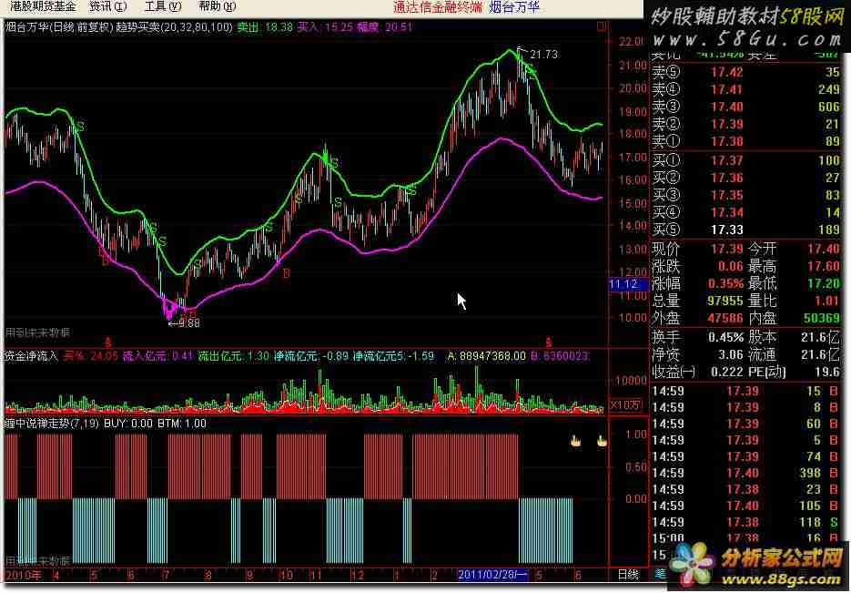851x593 pixels.
Task: Select the 卖② 17.39 ask row
Action: [745, 124]
